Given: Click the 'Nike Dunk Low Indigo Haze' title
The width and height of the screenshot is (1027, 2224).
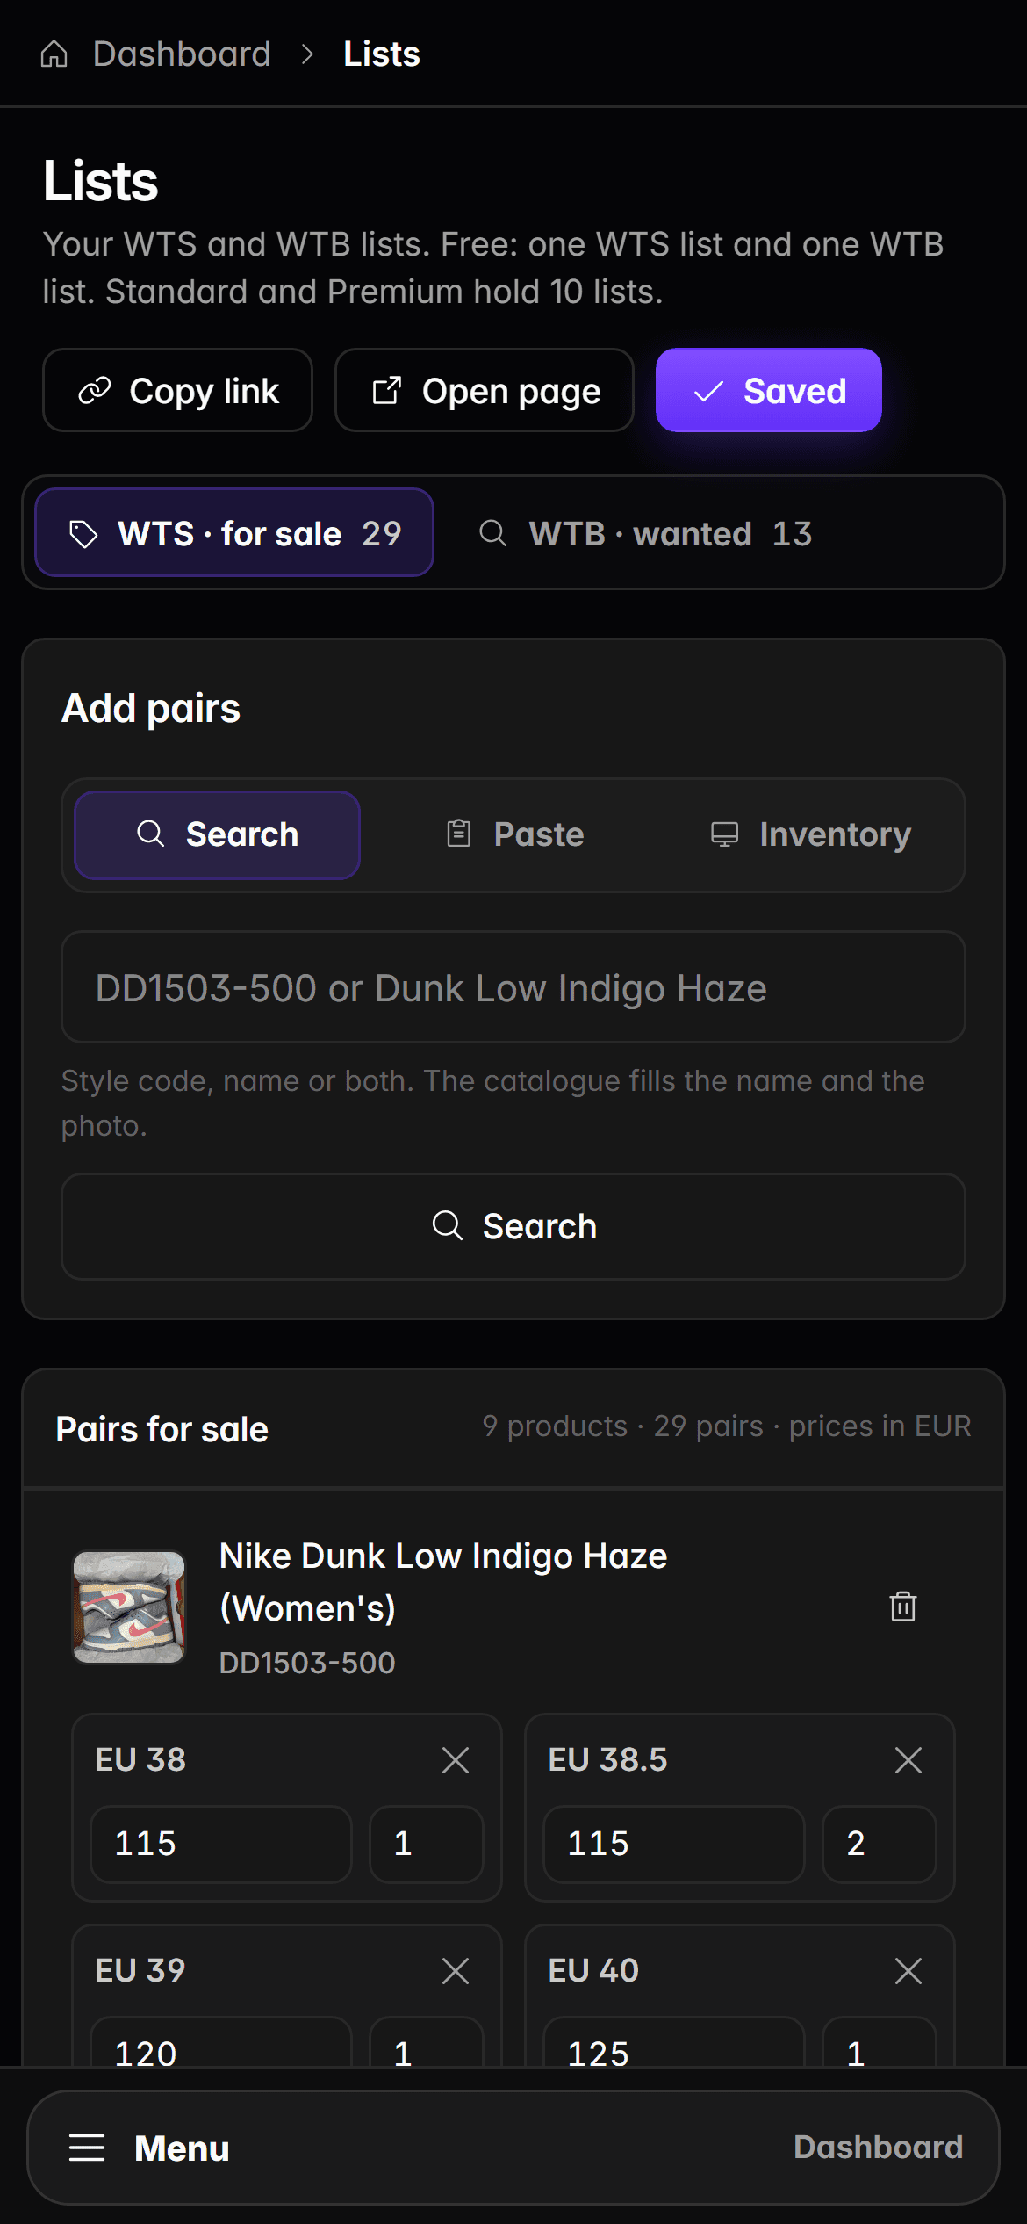Looking at the screenshot, I should point(443,1582).
